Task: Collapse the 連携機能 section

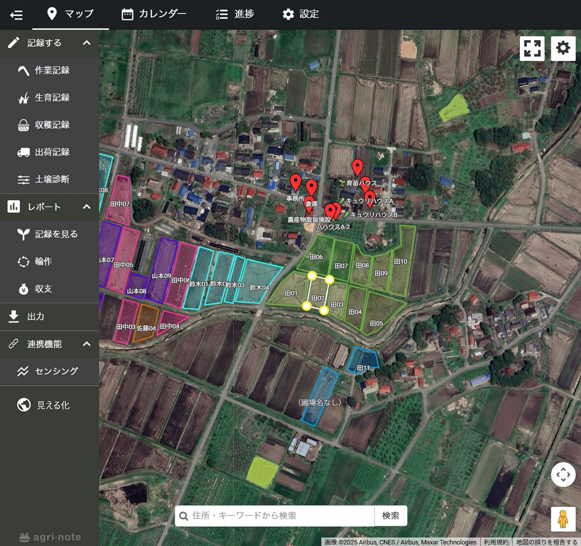Action: pyautogui.click(x=87, y=344)
